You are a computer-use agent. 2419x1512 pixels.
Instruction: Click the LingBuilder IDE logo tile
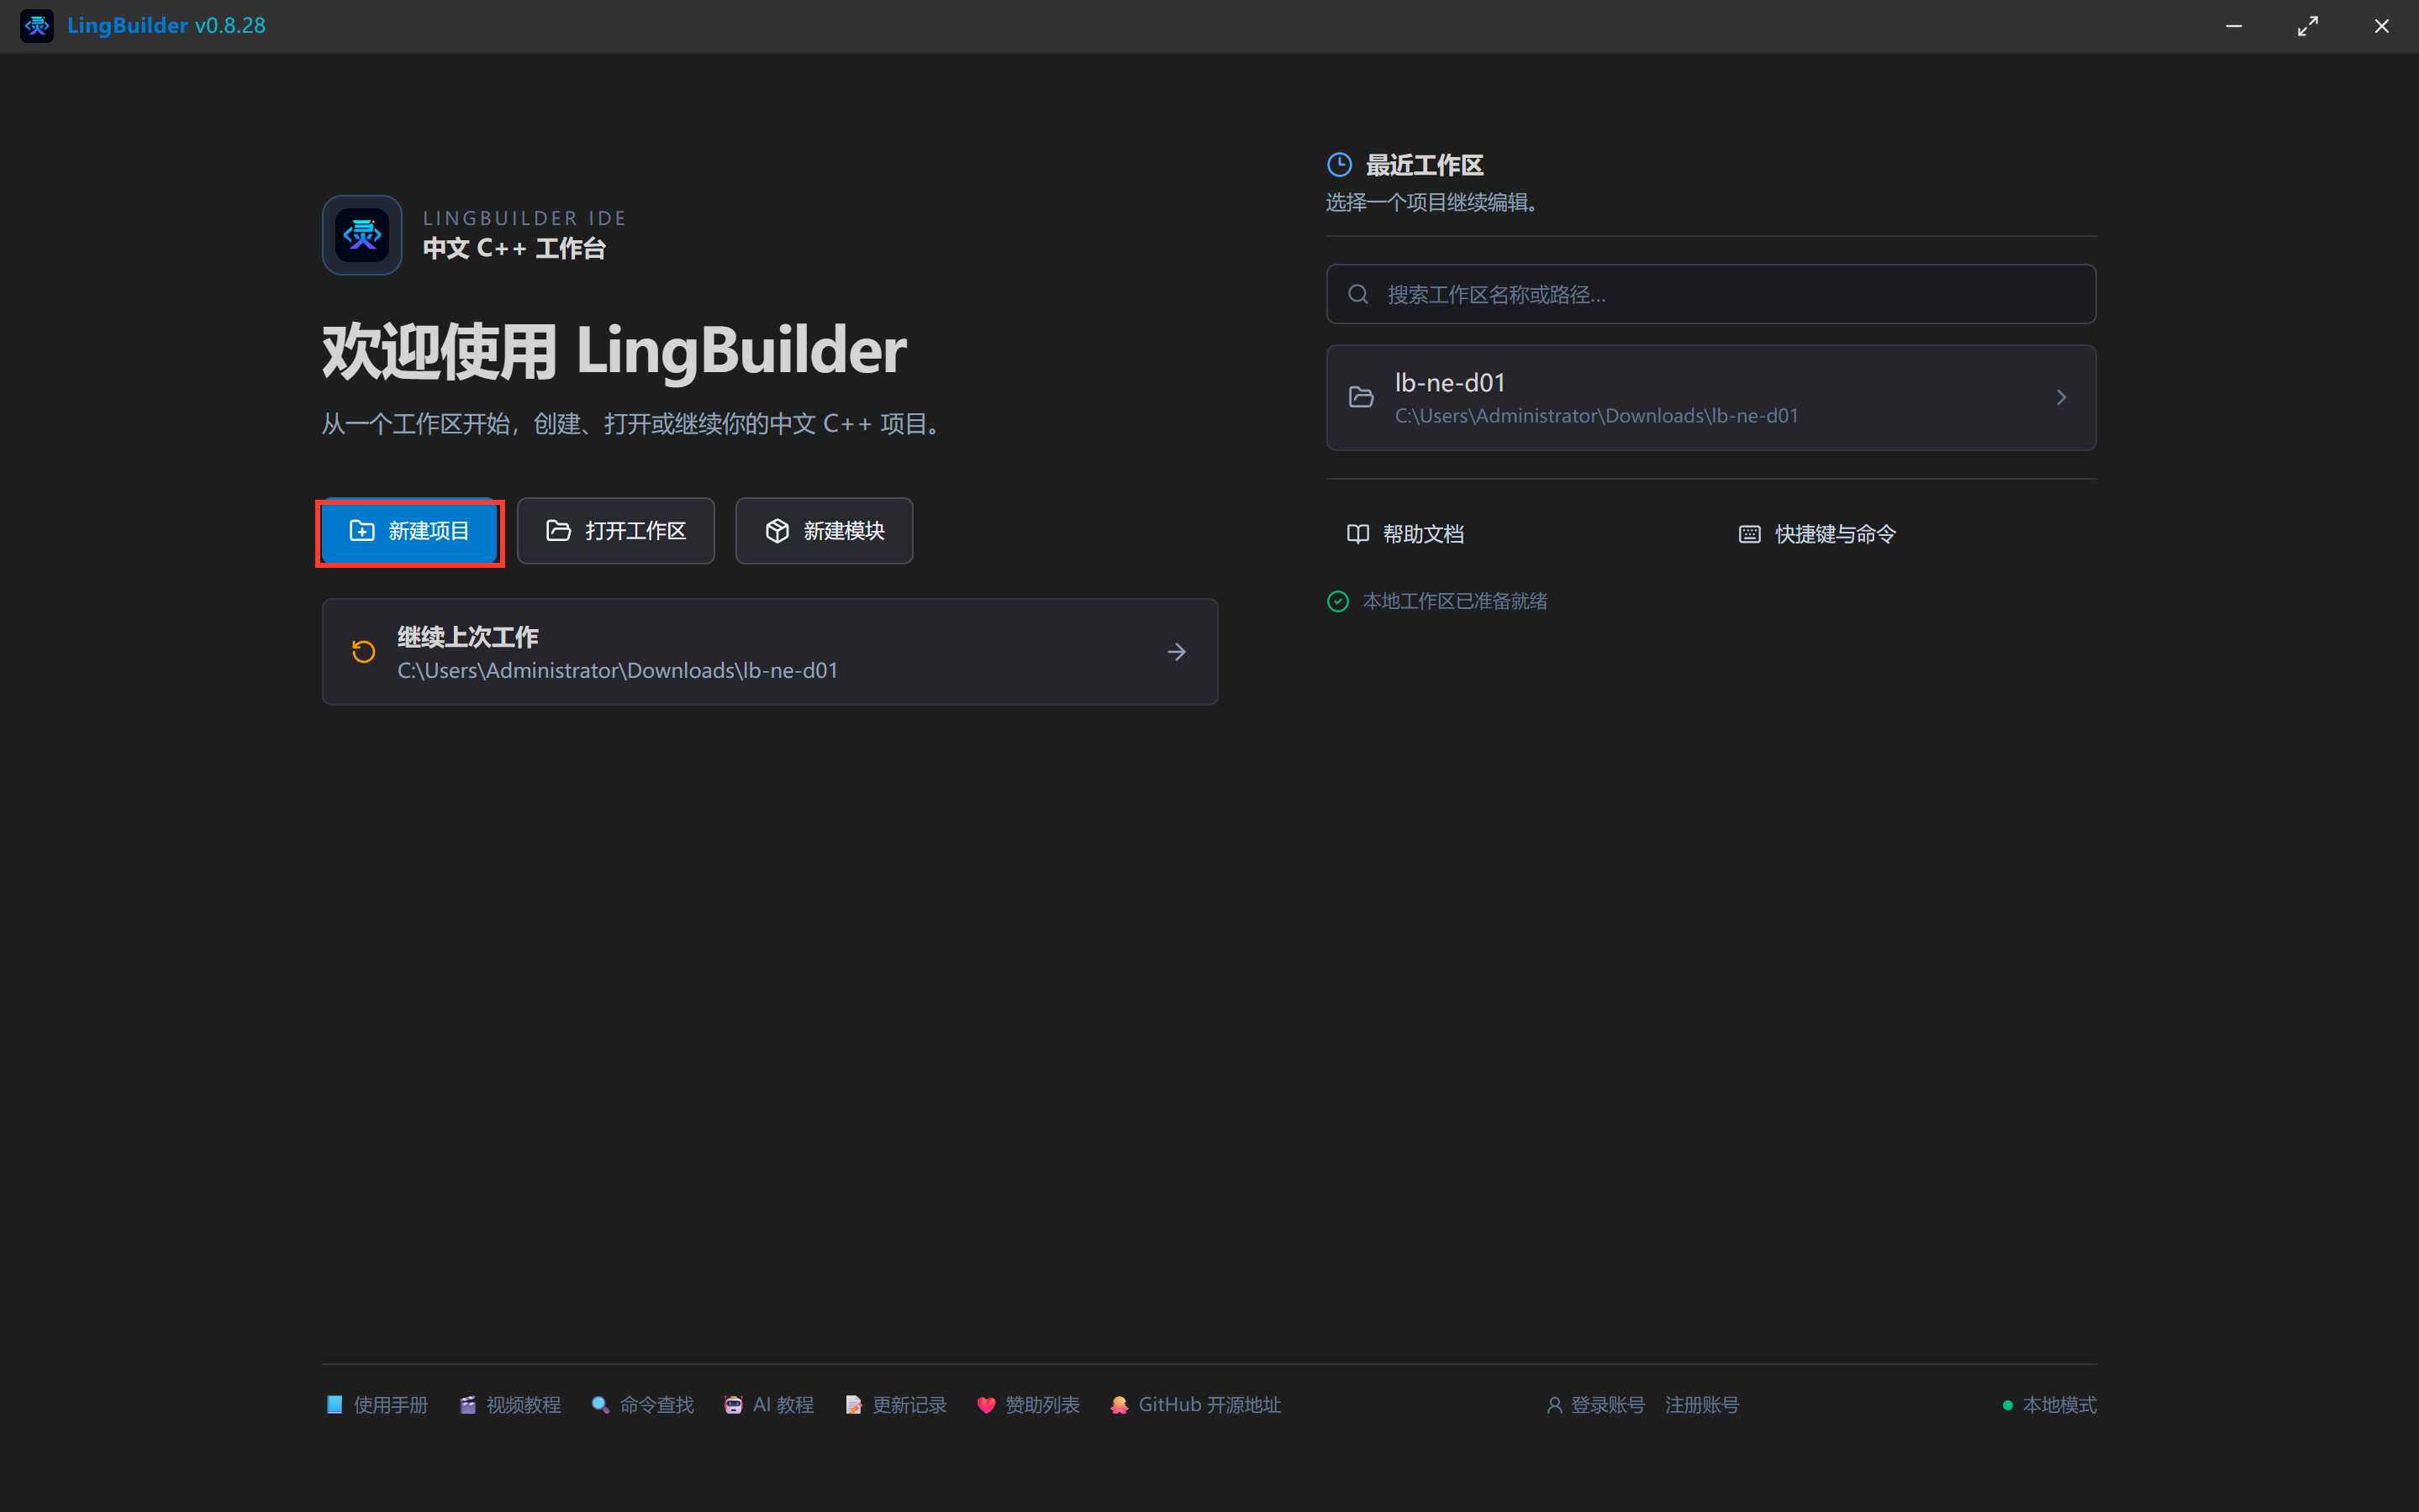pyautogui.click(x=362, y=235)
